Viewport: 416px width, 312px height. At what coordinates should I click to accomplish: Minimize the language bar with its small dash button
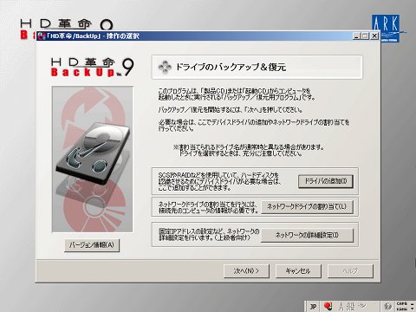(413, 304)
